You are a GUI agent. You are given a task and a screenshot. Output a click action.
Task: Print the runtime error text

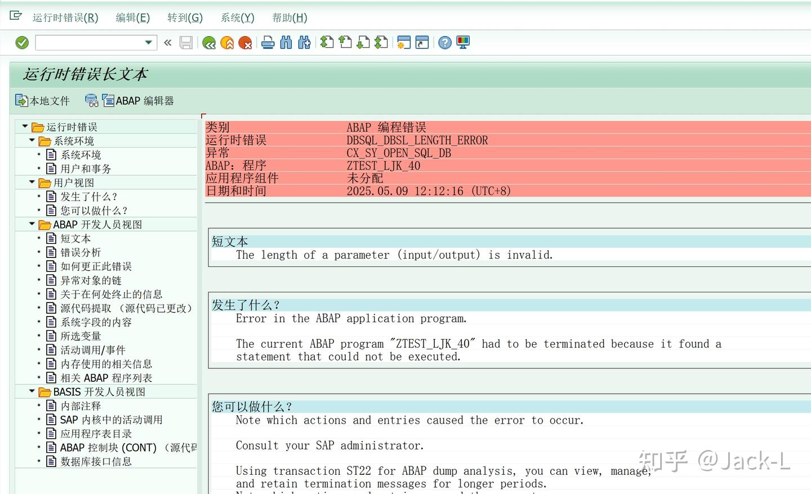pyautogui.click(x=268, y=43)
